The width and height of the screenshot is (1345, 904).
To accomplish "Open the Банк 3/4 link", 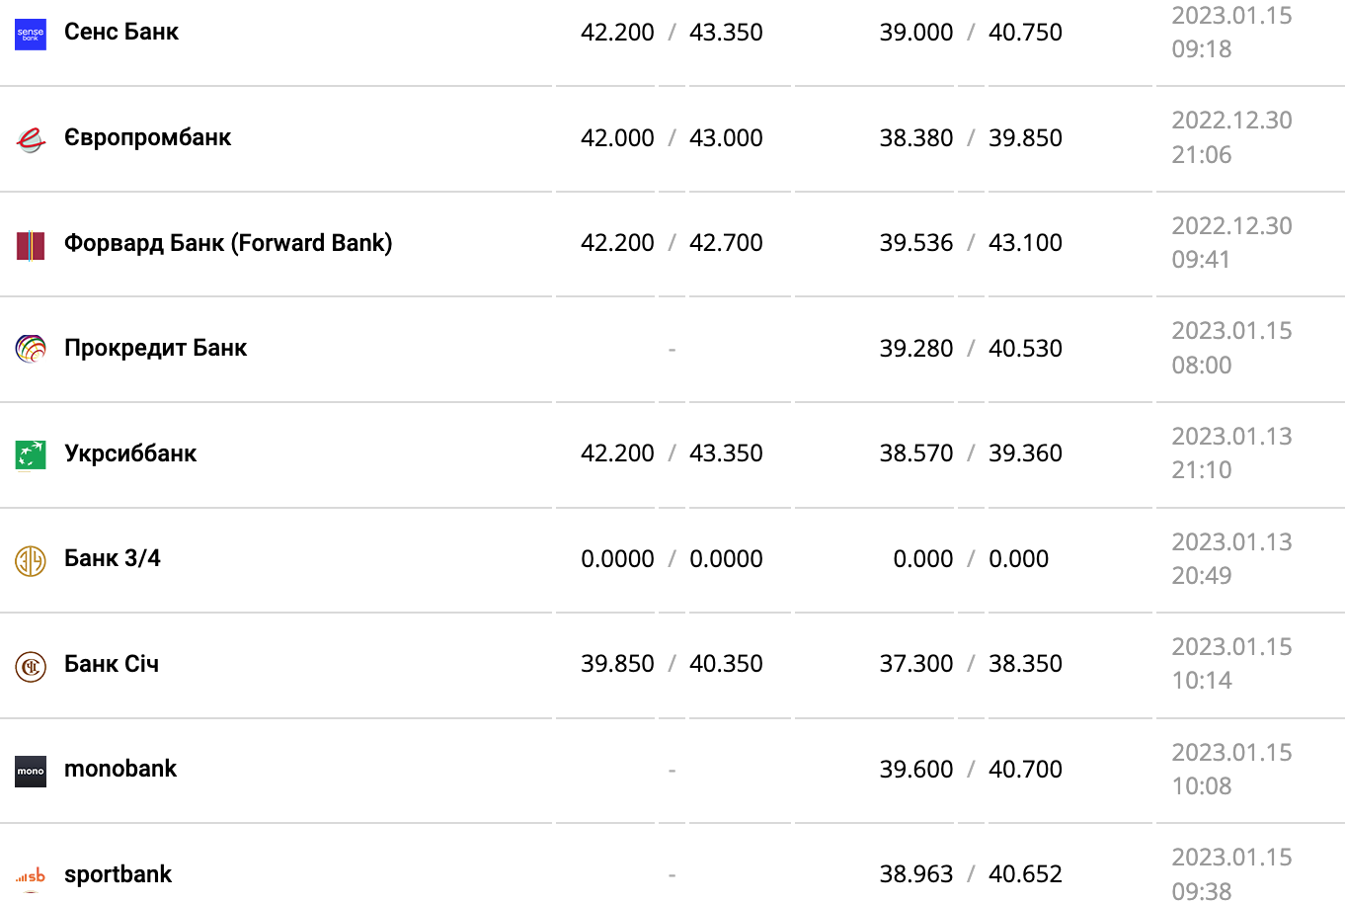I will pos(112,558).
